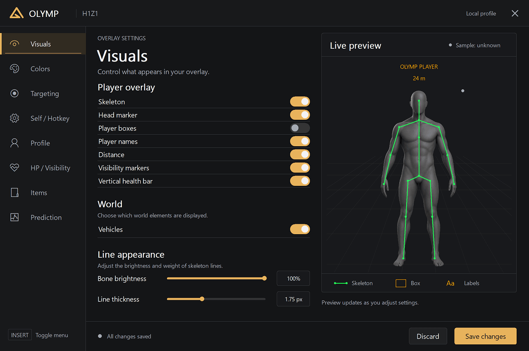This screenshot has width=529, height=351.
Task: Click the Profile person icon
Action: point(14,143)
